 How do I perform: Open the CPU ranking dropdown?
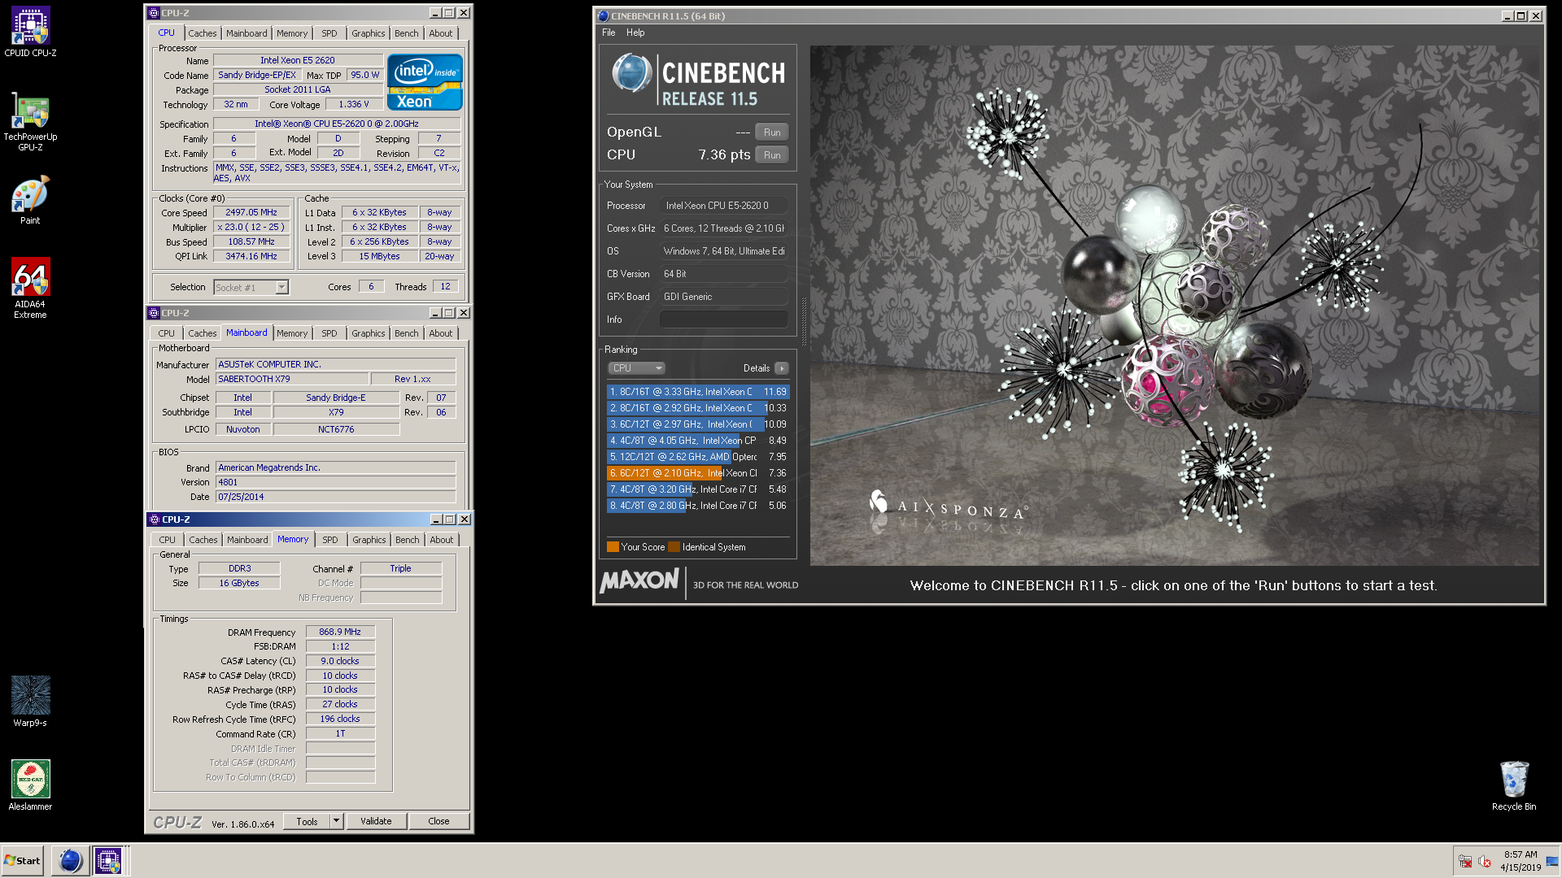pos(637,368)
